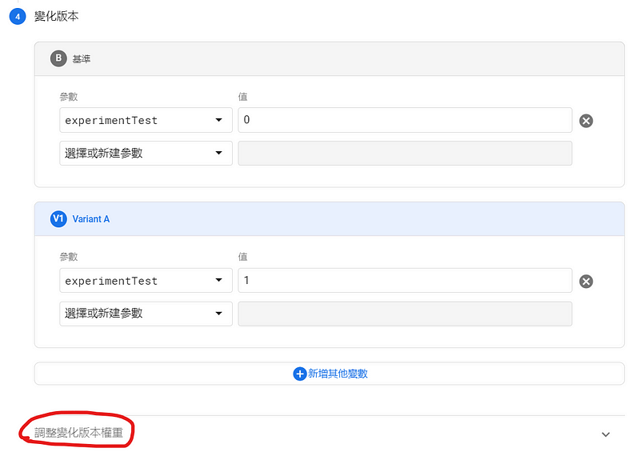Image resolution: width=640 pixels, height=452 pixels.
Task: Click the B baseline badge icon
Action: (x=58, y=58)
